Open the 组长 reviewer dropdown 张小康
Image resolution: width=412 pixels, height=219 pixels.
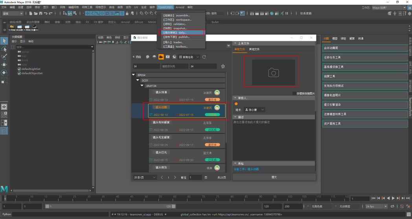tap(255, 109)
